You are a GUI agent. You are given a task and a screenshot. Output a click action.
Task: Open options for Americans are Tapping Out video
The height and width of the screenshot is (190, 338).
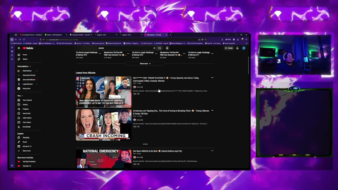(212, 111)
